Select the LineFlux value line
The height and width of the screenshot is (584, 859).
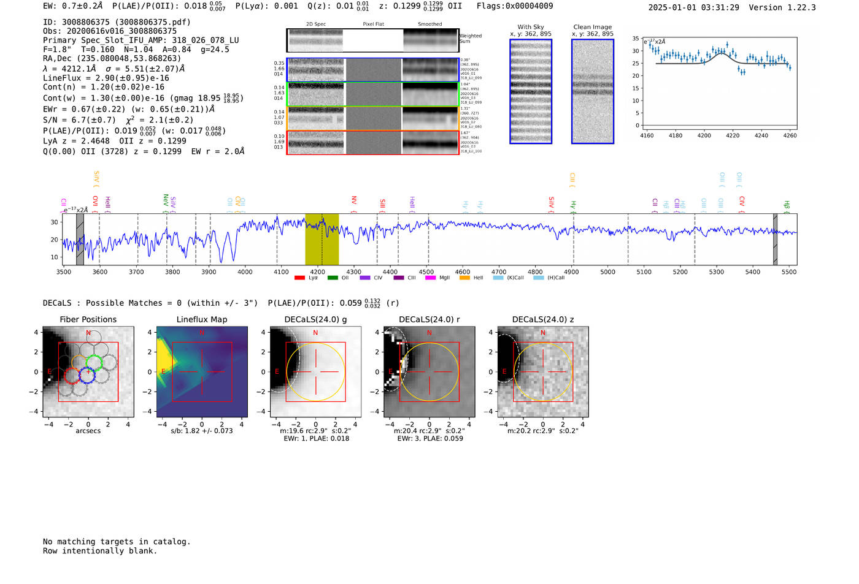coord(106,78)
